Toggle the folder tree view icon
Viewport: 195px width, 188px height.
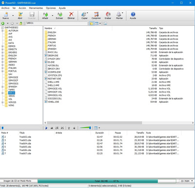click(x=92, y=23)
